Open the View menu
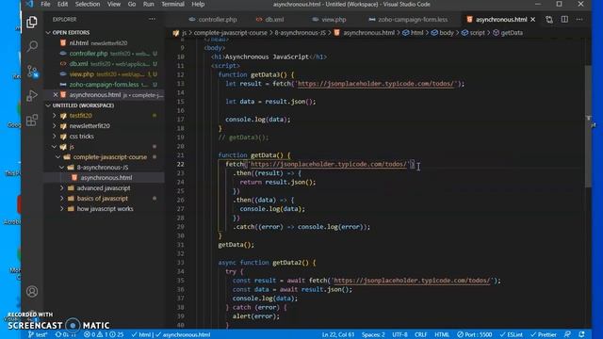603x339 pixels. tap(114, 4)
